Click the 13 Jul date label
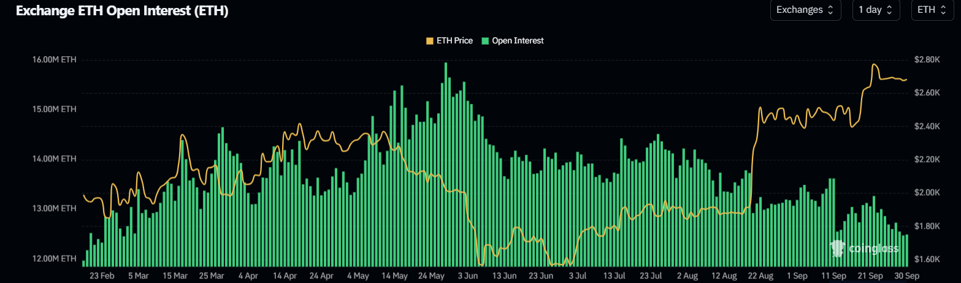Viewport: 961px width, 283px height. (x=615, y=276)
